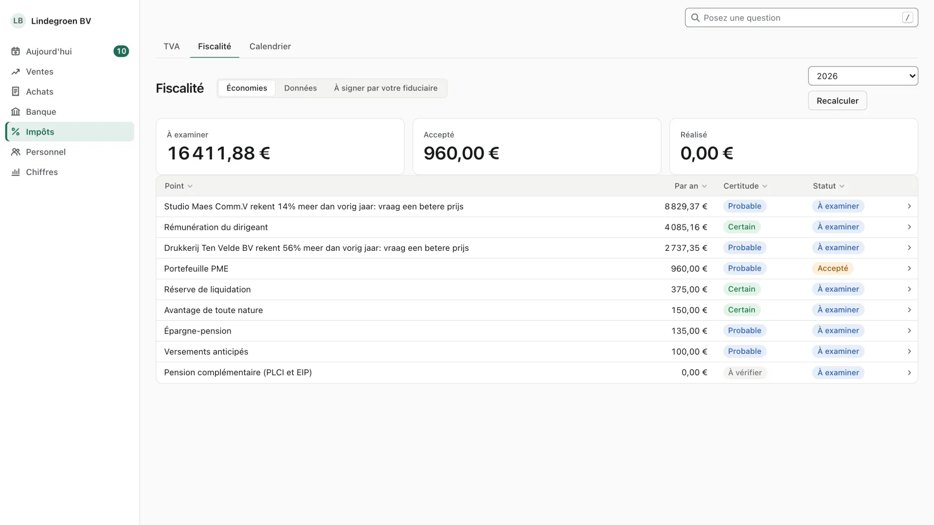Select the Chiffres bar chart icon

pos(16,172)
